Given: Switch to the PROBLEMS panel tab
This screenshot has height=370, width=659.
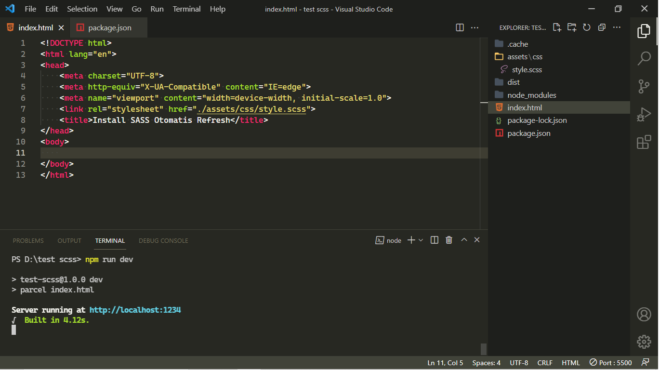Looking at the screenshot, I should [28, 240].
